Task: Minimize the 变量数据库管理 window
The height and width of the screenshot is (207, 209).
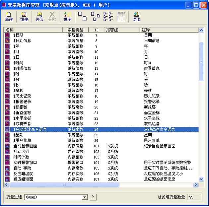Action: tap(188, 5)
